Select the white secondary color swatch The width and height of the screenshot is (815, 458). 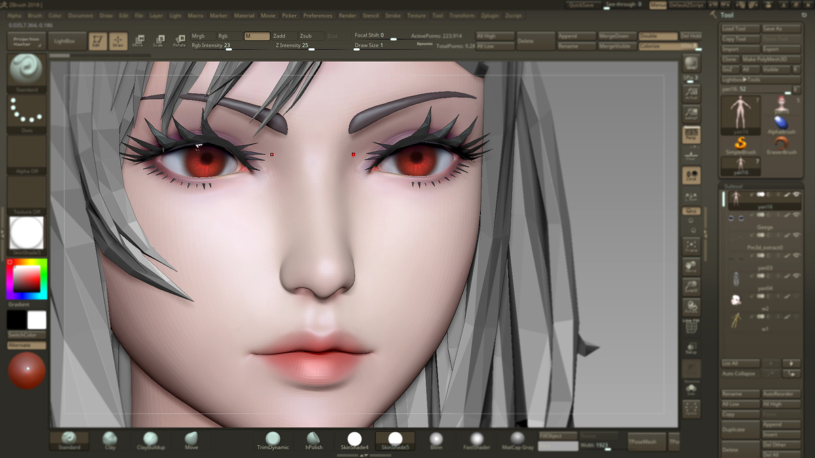click(x=37, y=320)
